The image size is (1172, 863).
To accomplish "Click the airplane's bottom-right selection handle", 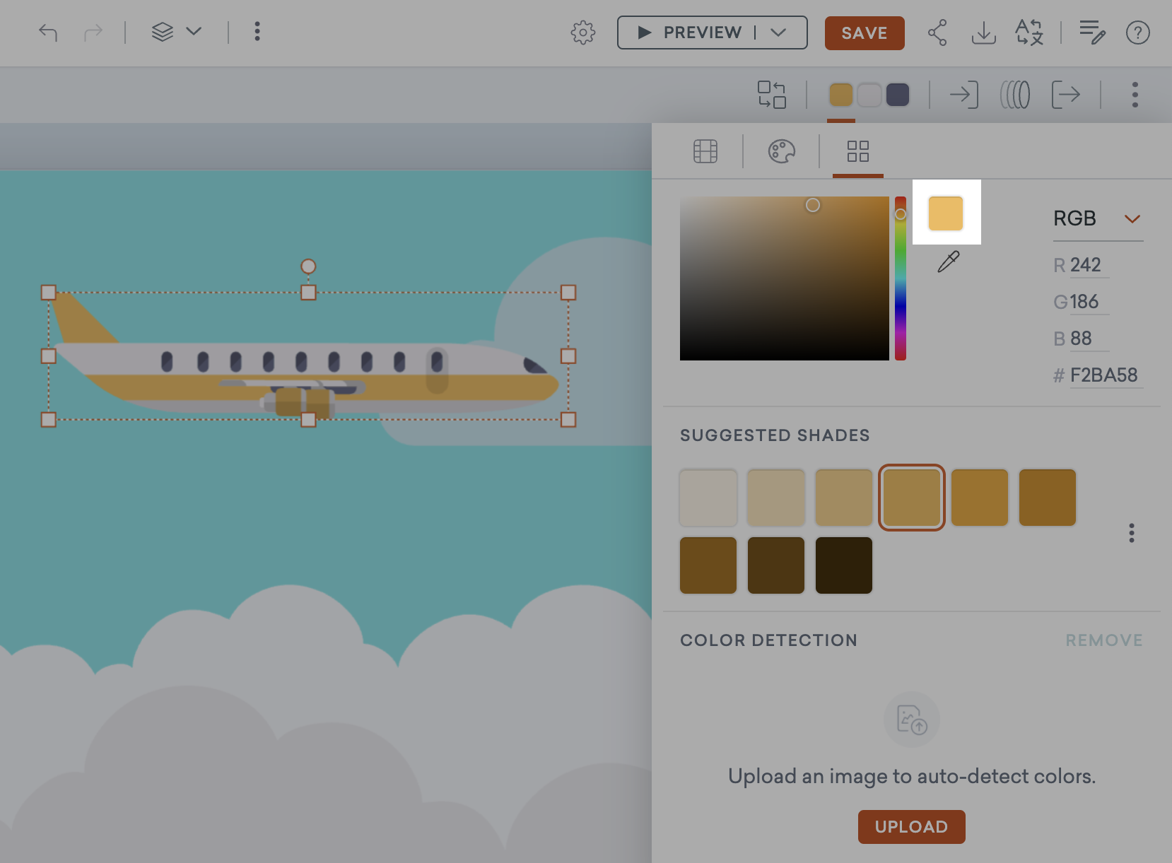I will [568, 420].
